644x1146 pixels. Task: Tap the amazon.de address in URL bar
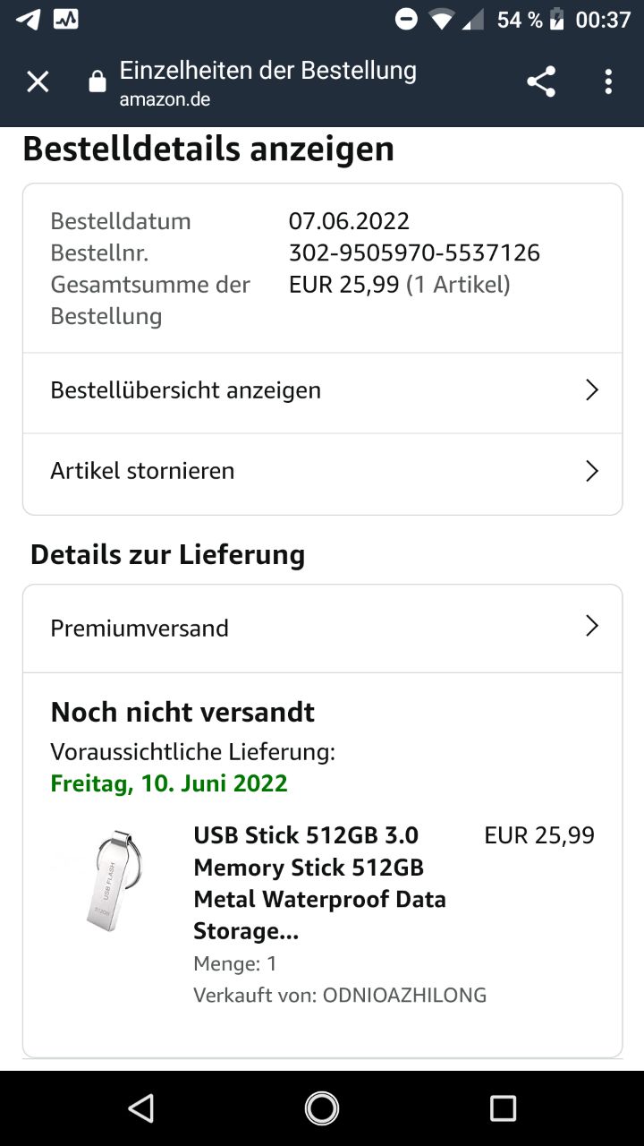click(x=165, y=99)
